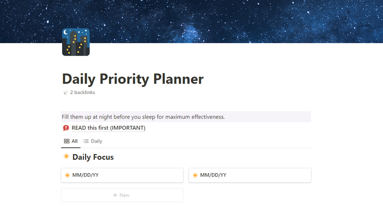Click the 'Fill them up at night' callout text
Image resolution: width=383 pixels, height=217 pixels.
[x=143, y=117]
